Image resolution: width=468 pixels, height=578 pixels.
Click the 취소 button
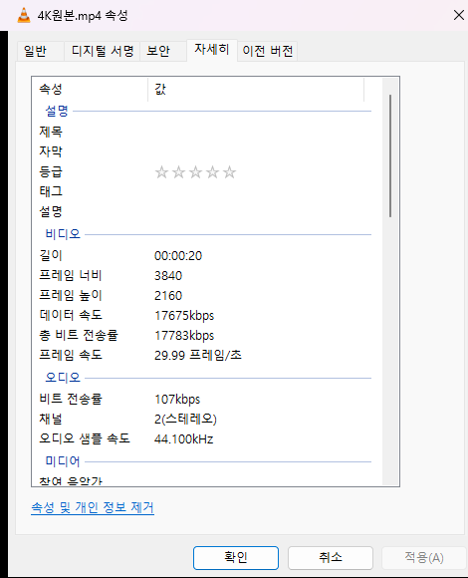click(331, 558)
